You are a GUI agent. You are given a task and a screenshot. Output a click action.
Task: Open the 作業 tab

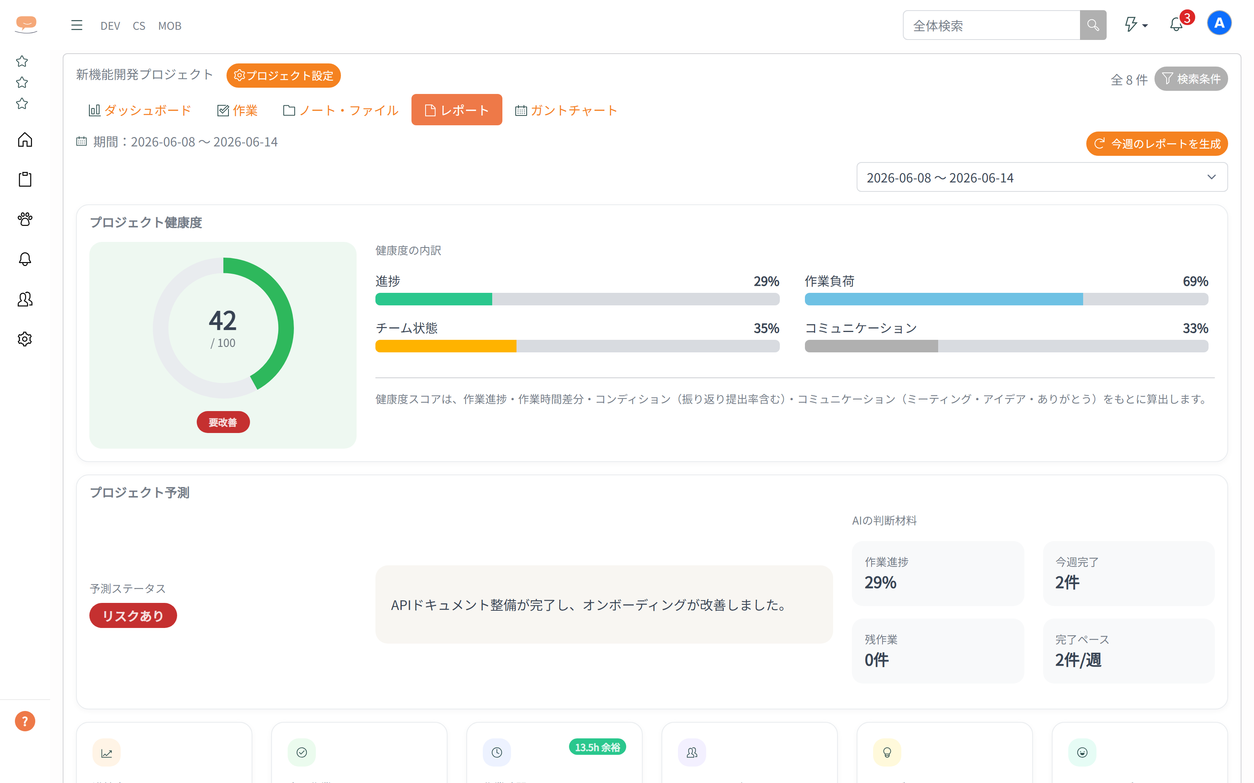237,110
